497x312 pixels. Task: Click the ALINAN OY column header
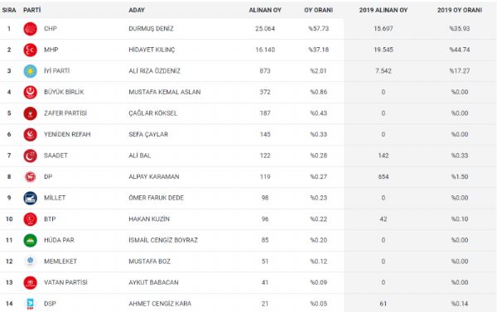click(265, 10)
